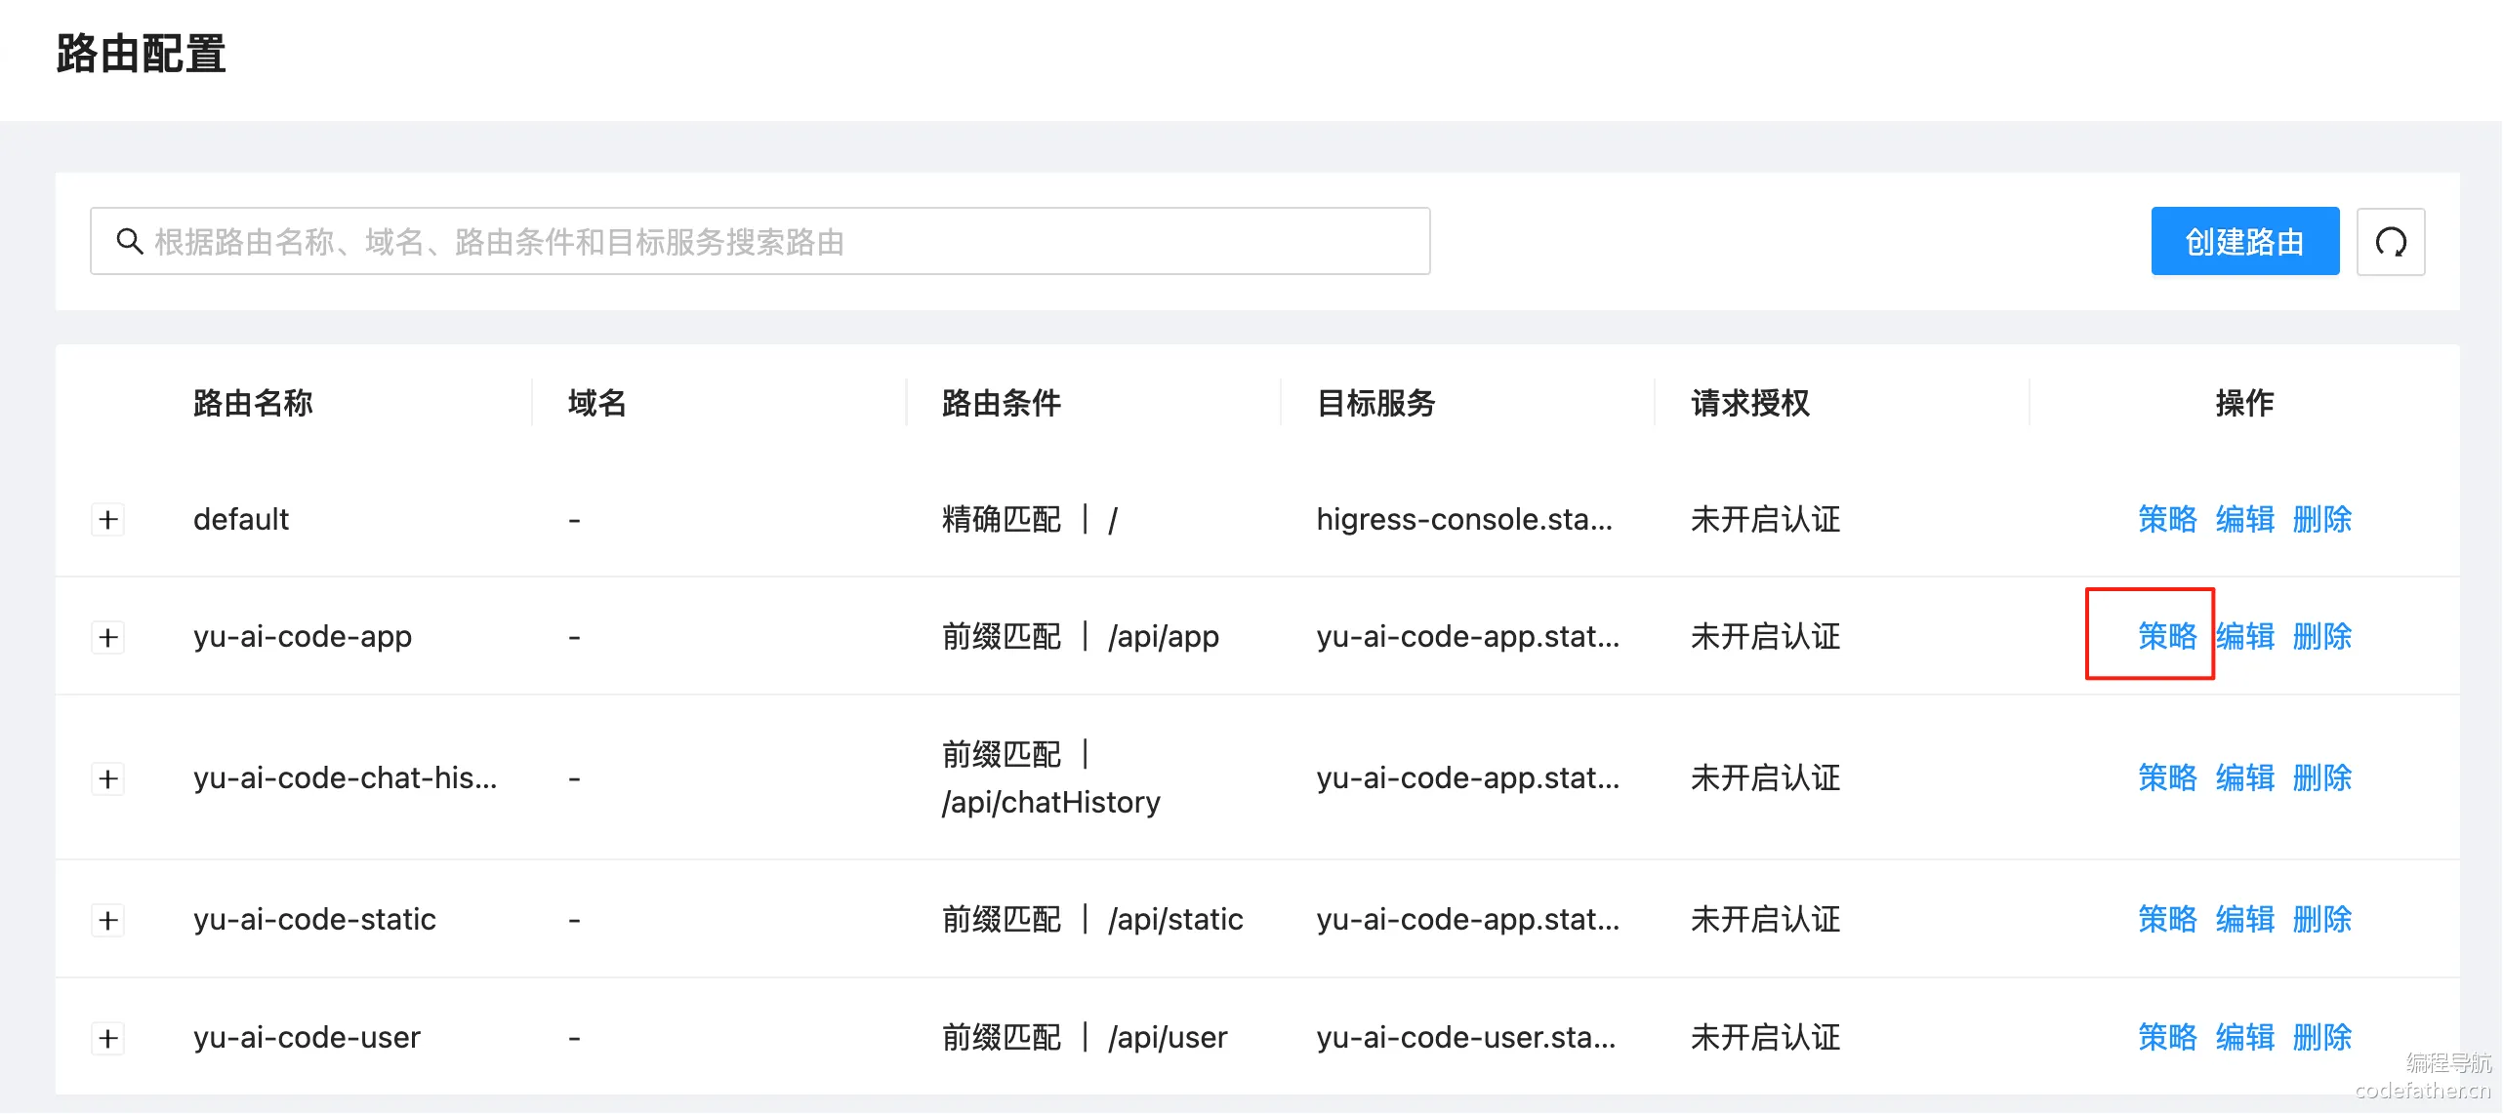Click 未开启认证 in the default row
The image size is (2503, 1114).
coord(1765,519)
